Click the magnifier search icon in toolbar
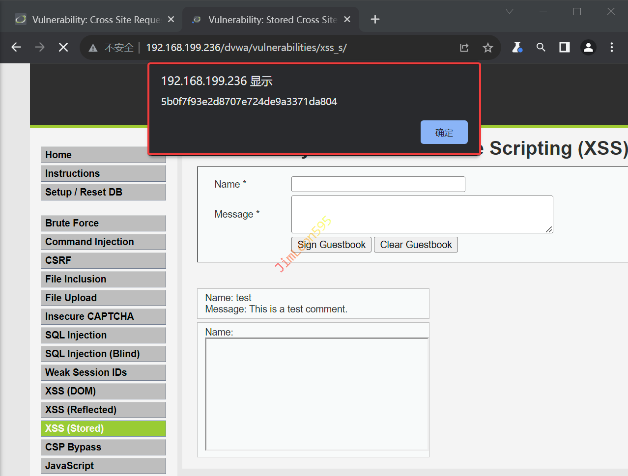 click(x=541, y=47)
